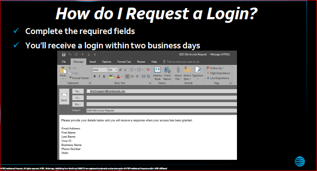Click the directvsupport email address in To field
The image size is (317, 171).
(x=108, y=91)
